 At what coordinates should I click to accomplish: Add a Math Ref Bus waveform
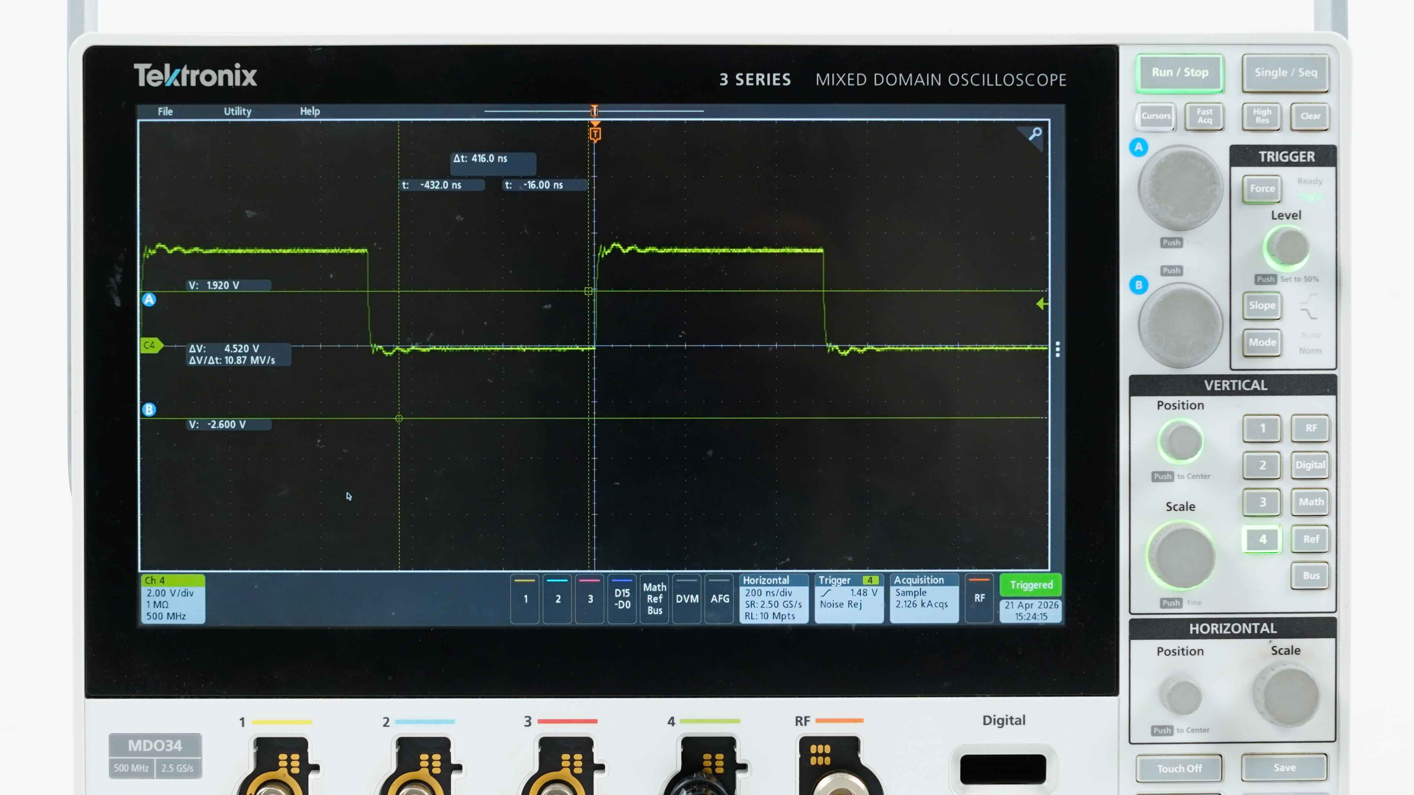pyautogui.click(x=654, y=598)
